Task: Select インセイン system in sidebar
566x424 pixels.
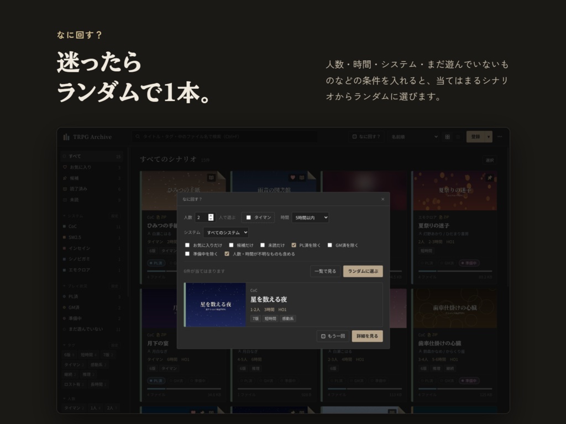Action: click(x=92, y=248)
